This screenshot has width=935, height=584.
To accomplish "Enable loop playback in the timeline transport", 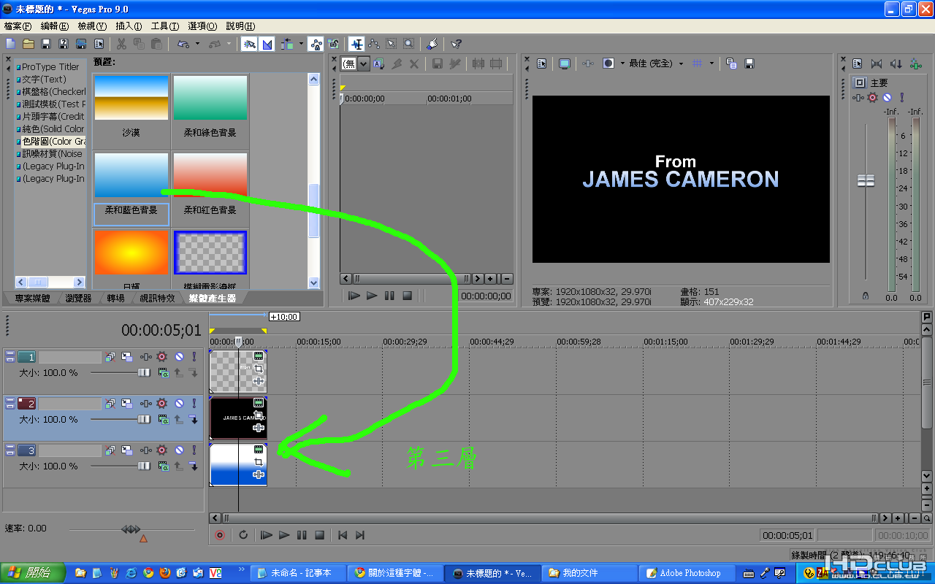I will click(x=243, y=535).
